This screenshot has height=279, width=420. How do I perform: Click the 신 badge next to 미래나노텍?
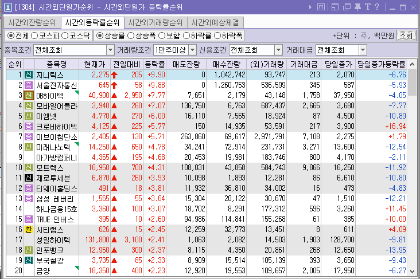pyautogui.click(x=29, y=147)
